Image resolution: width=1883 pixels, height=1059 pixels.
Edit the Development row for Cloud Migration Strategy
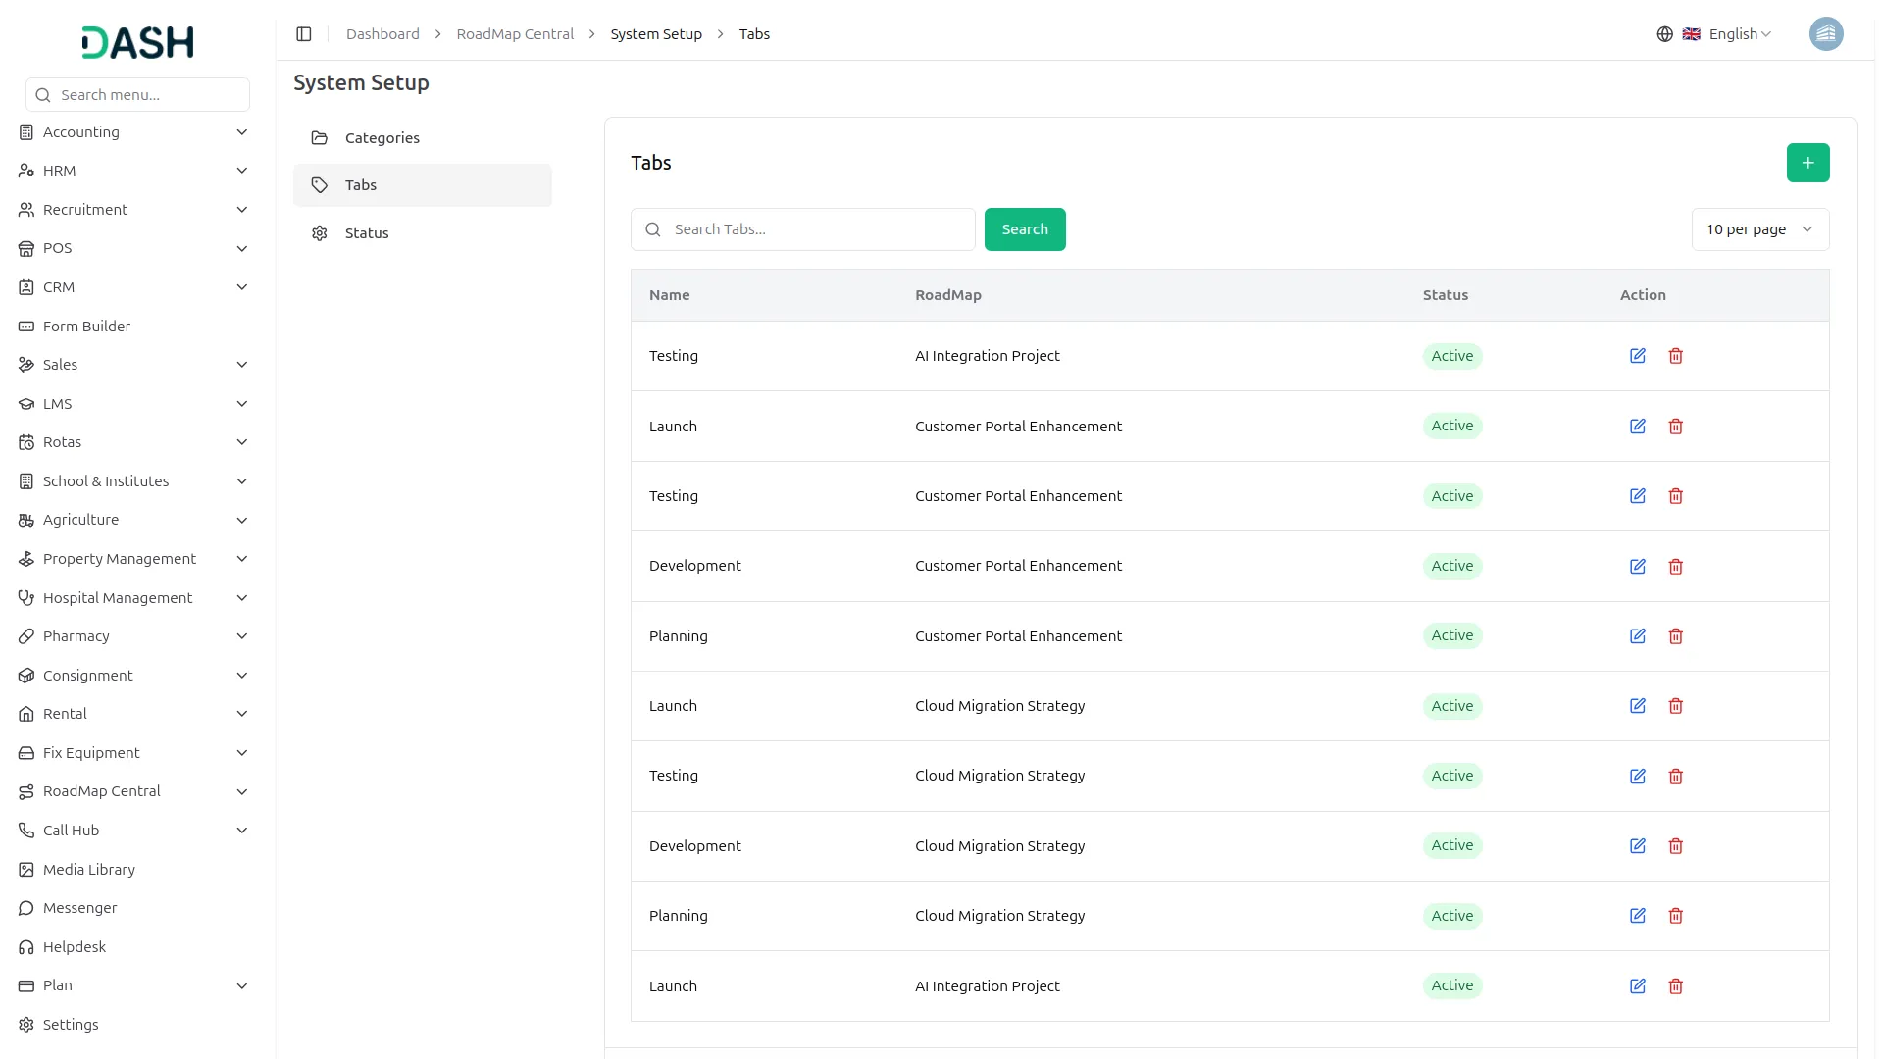(x=1638, y=846)
